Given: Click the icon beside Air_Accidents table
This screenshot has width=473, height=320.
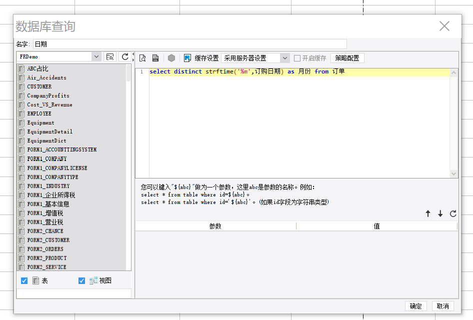Looking at the screenshot, I should pyautogui.click(x=21, y=77).
